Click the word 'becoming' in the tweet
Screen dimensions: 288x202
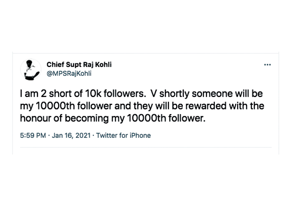(x=87, y=119)
